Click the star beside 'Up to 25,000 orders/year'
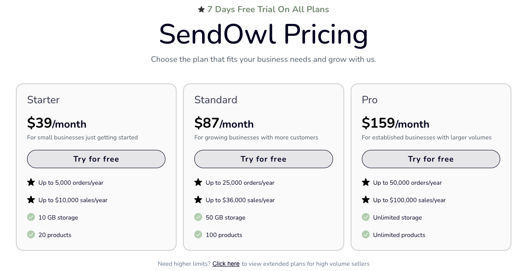 (x=198, y=183)
